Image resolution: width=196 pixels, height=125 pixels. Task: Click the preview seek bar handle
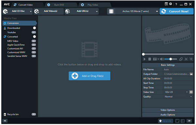pyautogui.click(x=143, y=54)
